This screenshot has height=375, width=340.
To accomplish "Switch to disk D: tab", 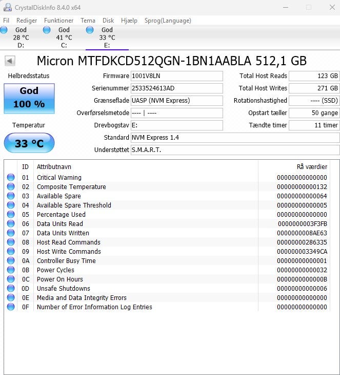I will (21, 38).
